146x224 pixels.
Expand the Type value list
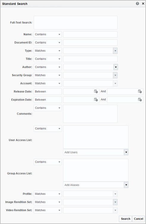coord(115,51)
